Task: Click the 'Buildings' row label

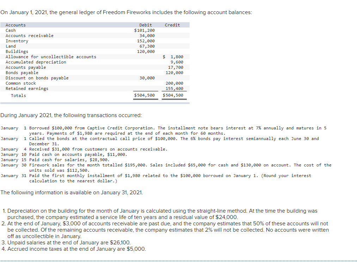Action: (x=17, y=51)
